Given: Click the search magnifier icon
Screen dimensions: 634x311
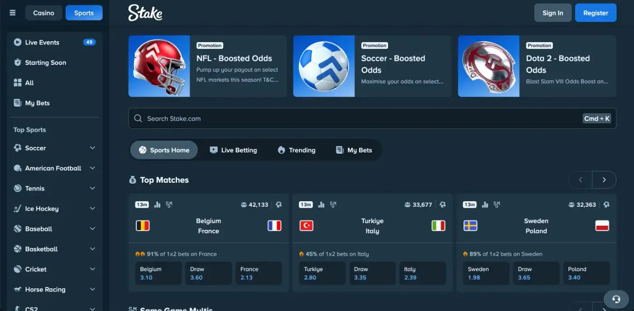Looking at the screenshot, I should click(x=138, y=118).
